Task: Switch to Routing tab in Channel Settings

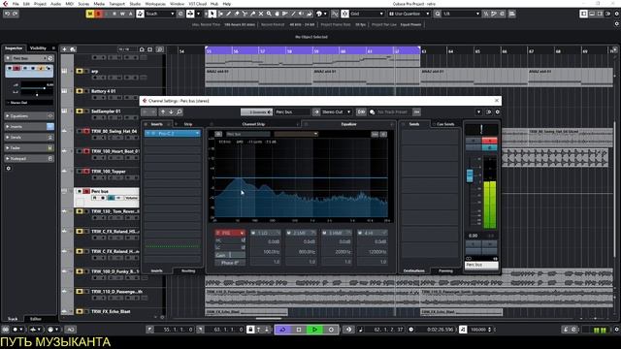Action: pos(188,271)
